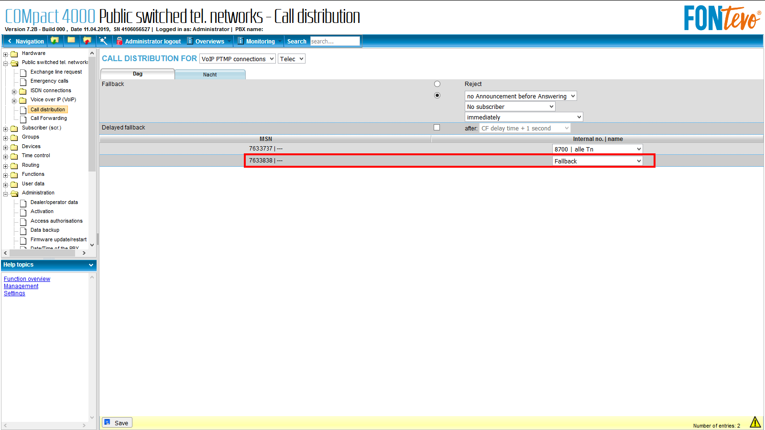The height and width of the screenshot is (430, 765).
Task: Open the VoIP PTMP connections dropdown
Action: click(x=238, y=59)
